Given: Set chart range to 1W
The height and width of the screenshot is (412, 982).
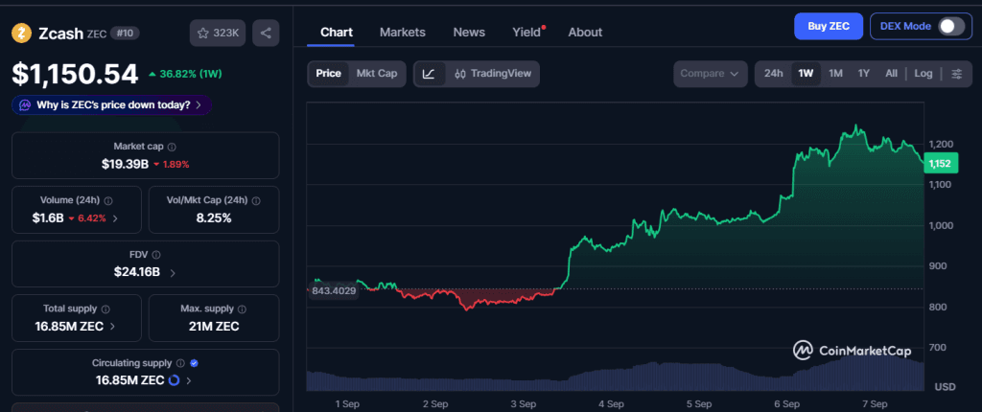Looking at the screenshot, I should [806, 74].
